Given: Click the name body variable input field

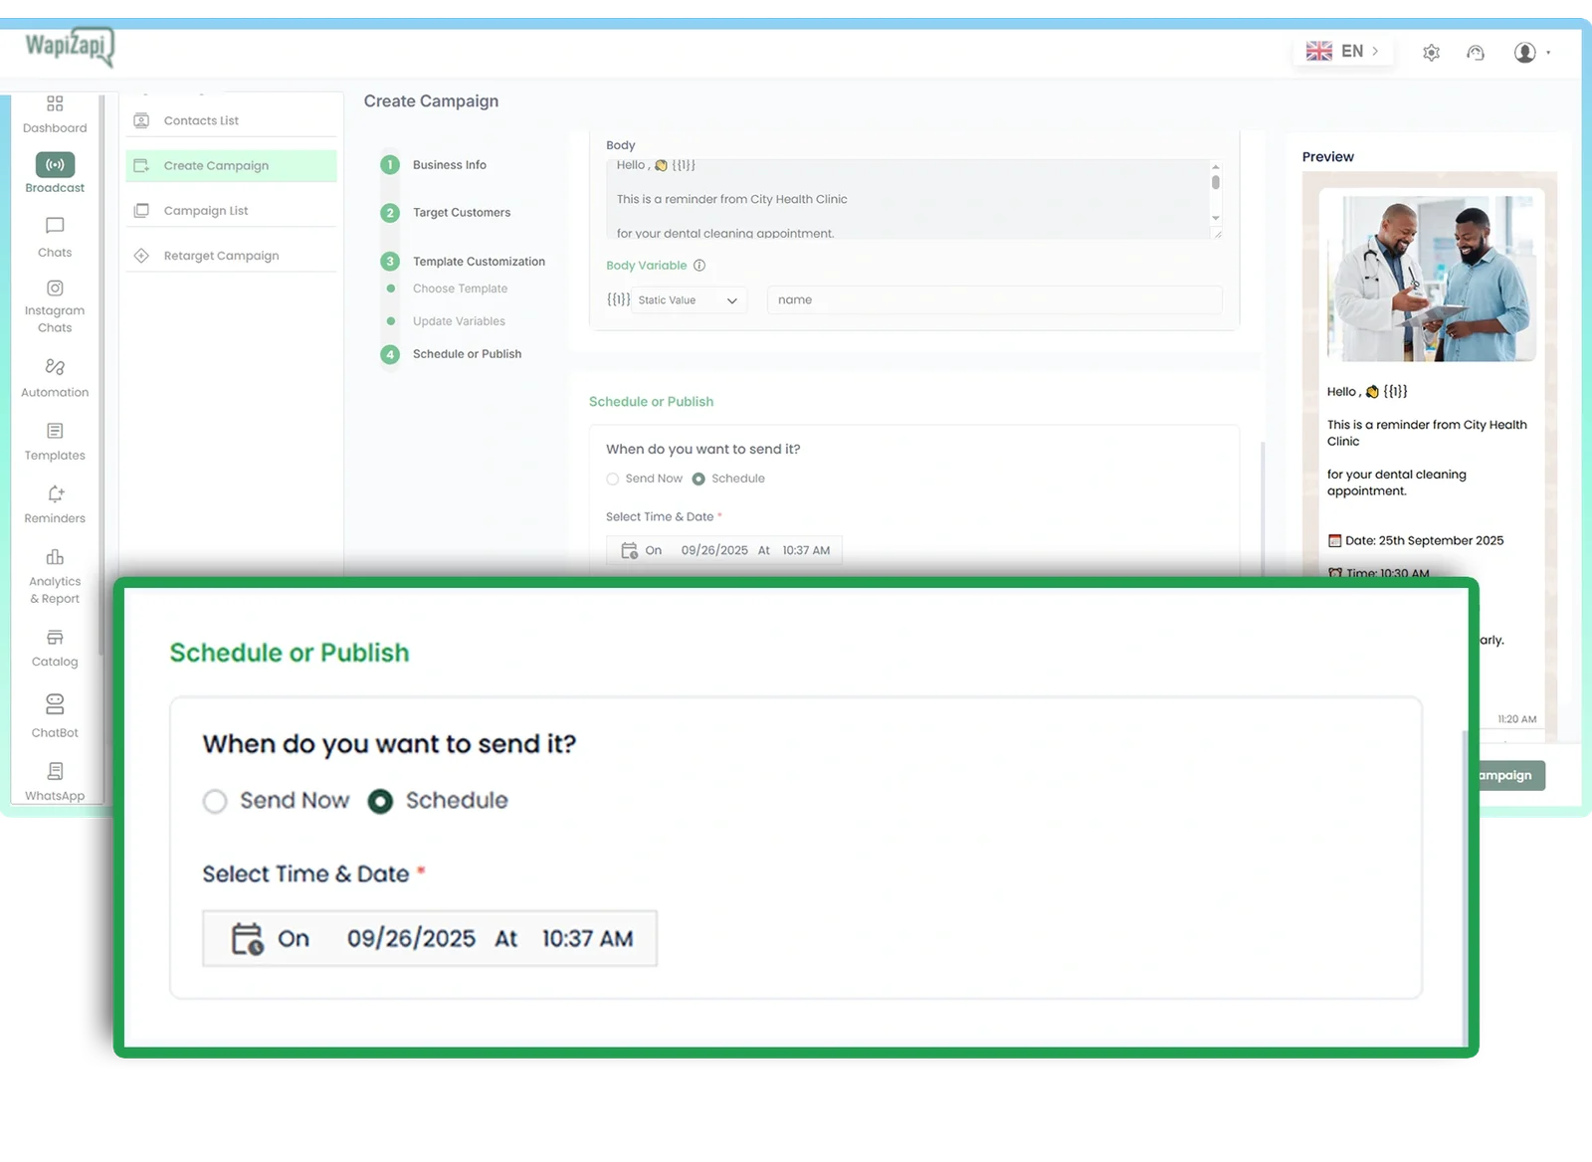Looking at the screenshot, I should [x=993, y=300].
